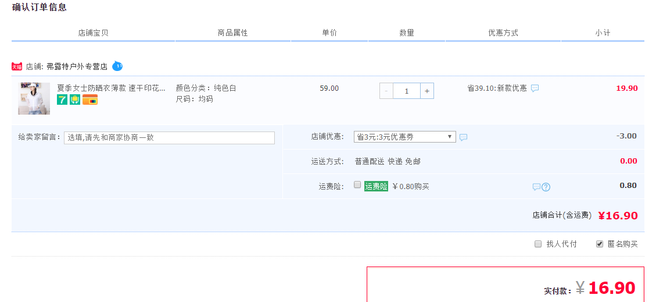This screenshot has height=302, width=656.
Task: Click the quantity input field showing 1
Action: (x=406, y=91)
